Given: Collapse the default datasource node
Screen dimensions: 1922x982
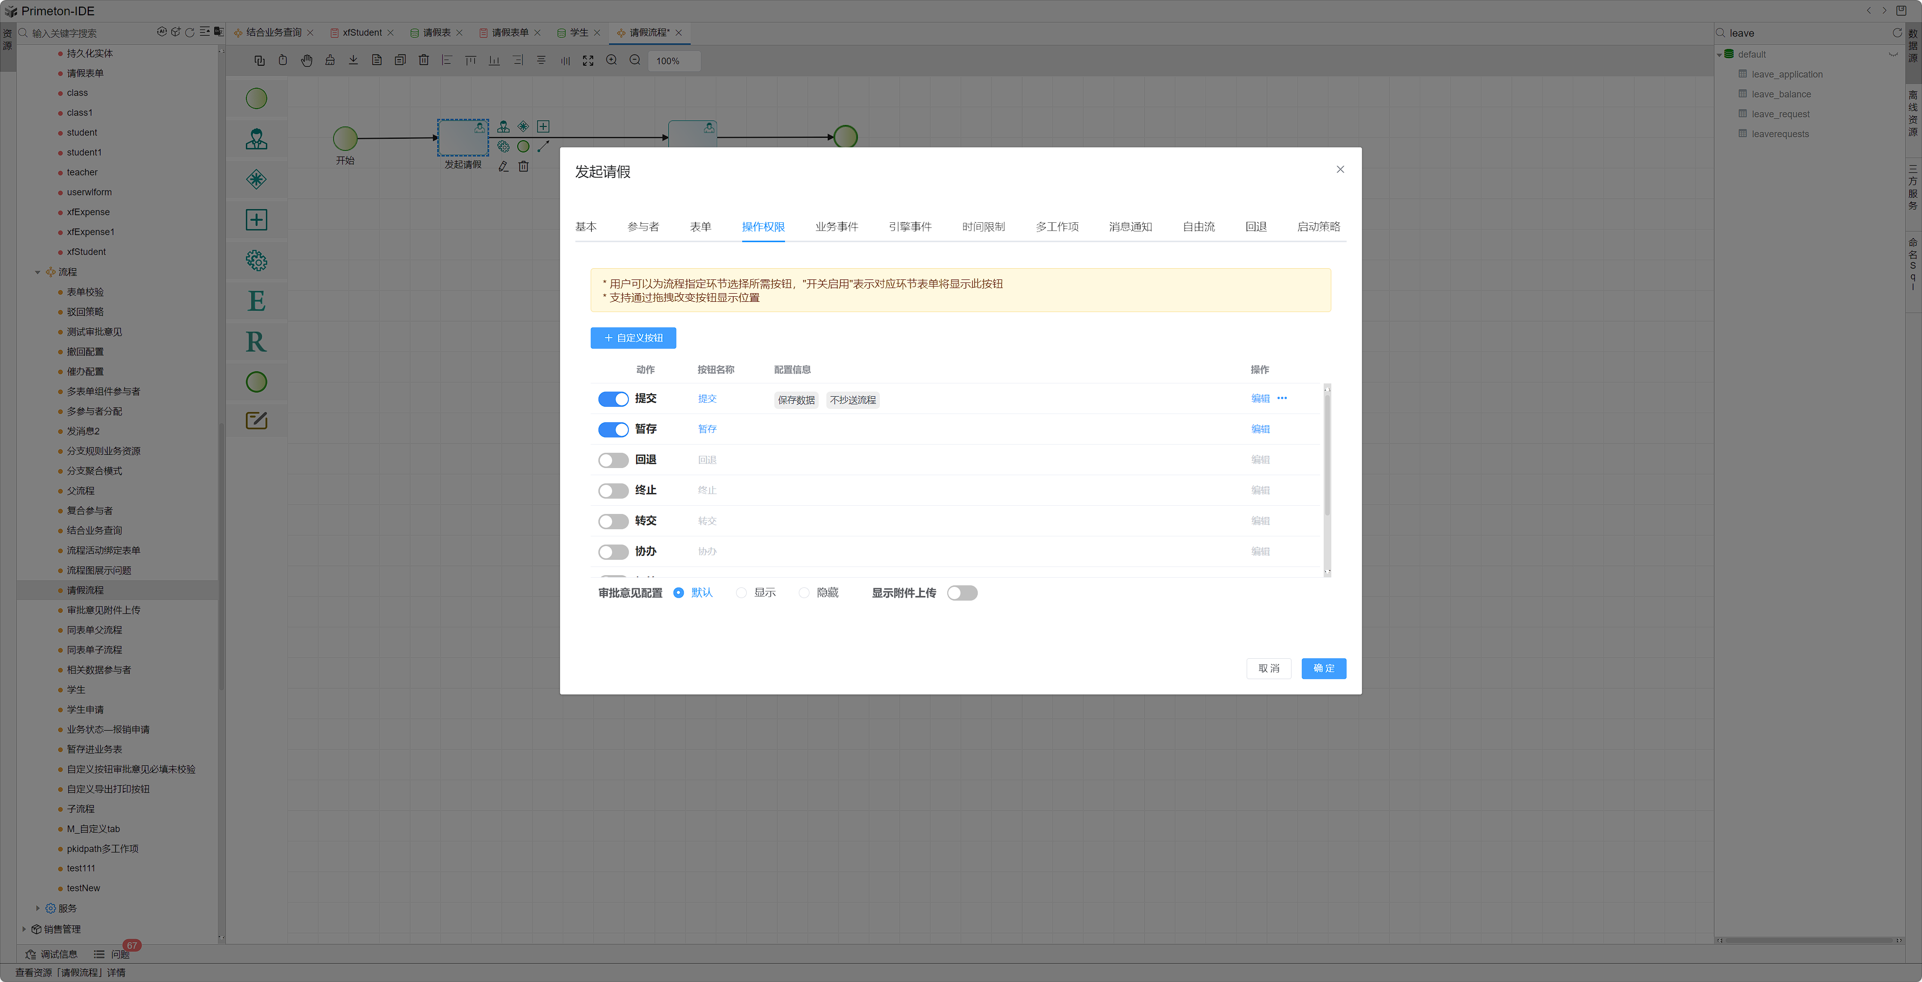Looking at the screenshot, I should click(1719, 55).
